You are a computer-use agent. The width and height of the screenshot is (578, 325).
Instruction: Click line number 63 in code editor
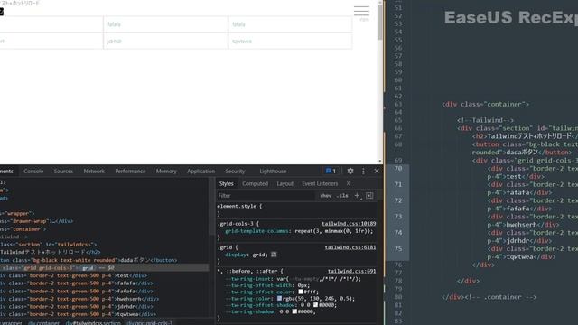click(x=397, y=105)
